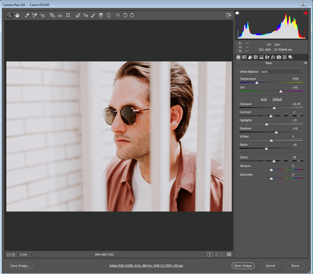Switch to the Tone Curve tab
This screenshot has width=313, height=274.
point(244,57)
